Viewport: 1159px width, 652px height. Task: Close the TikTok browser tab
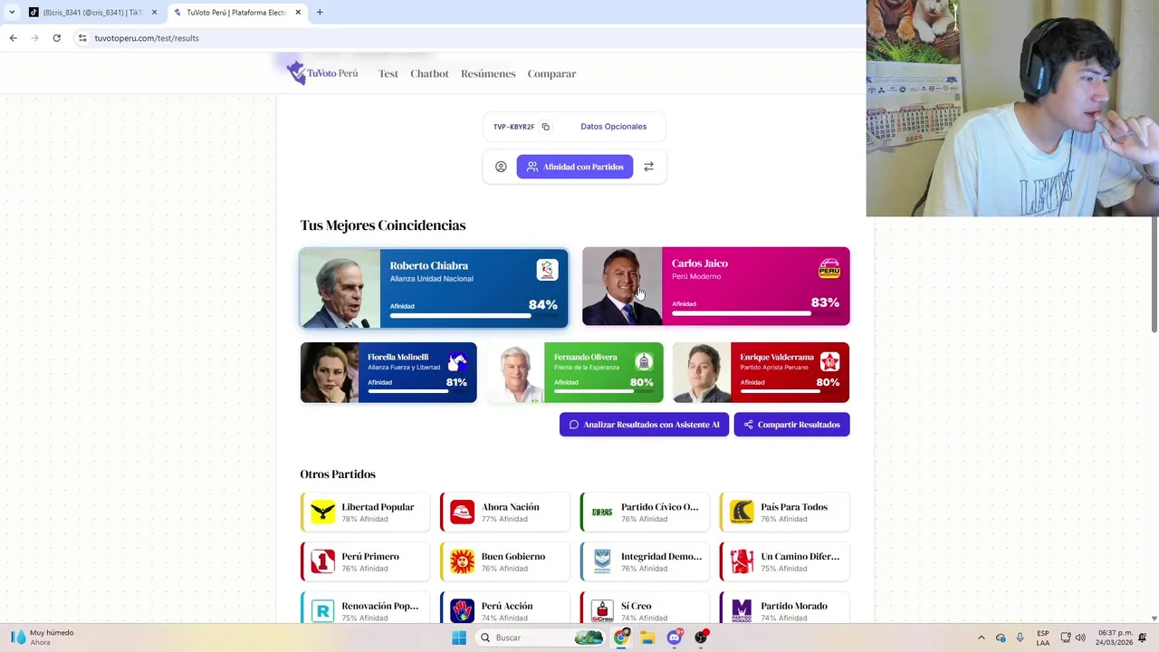[154, 12]
